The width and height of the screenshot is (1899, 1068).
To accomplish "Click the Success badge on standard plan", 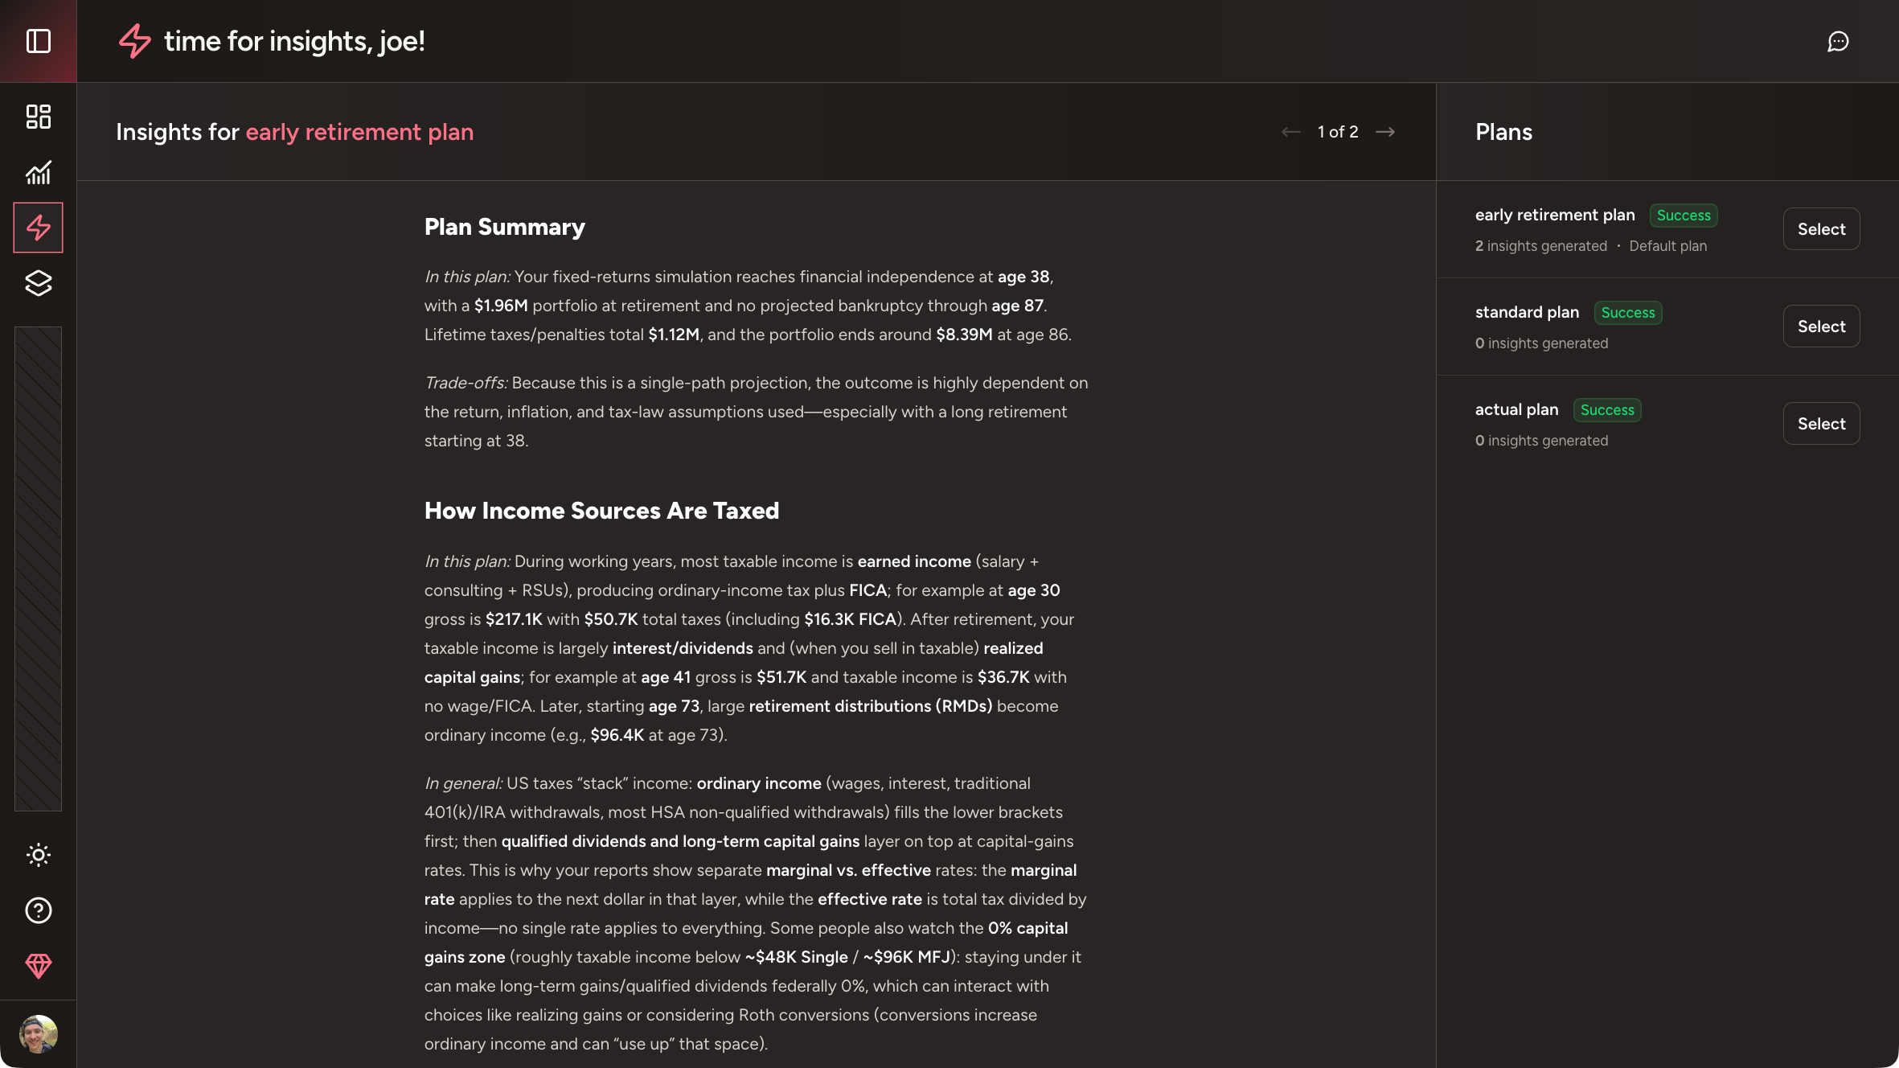I will pyautogui.click(x=1628, y=312).
